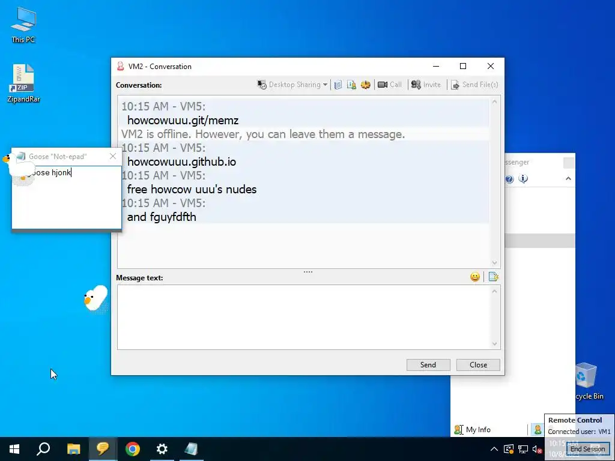615x461 pixels.
Task: Start a video Call
Action: pos(389,85)
